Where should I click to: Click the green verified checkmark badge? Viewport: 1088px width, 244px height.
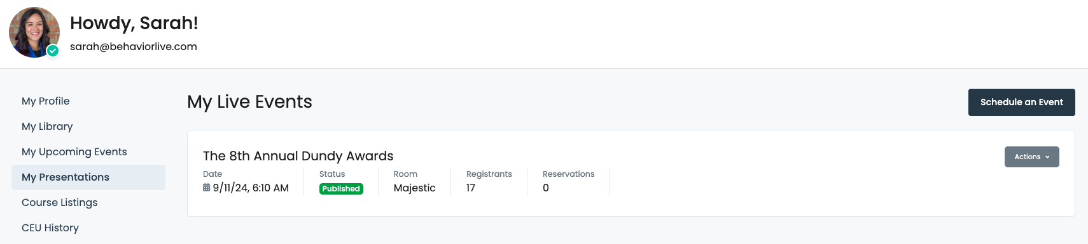[x=53, y=51]
